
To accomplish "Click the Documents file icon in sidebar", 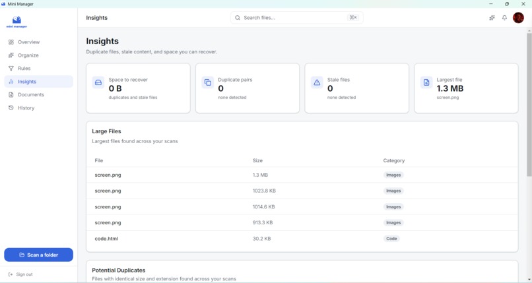I will (x=11, y=95).
